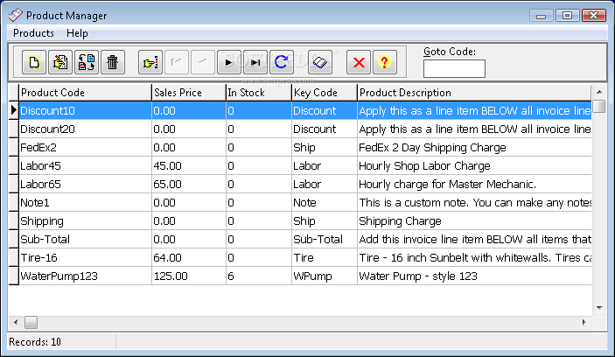Click the Sales Price column header
This screenshot has height=357, width=615.
(189, 93)
